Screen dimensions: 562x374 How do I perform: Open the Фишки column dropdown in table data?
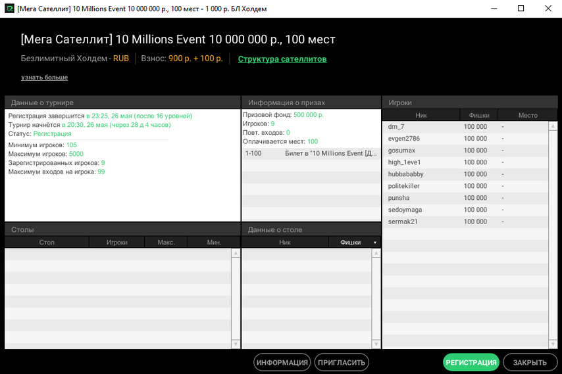pyautogui.click(x=375, y=243)
